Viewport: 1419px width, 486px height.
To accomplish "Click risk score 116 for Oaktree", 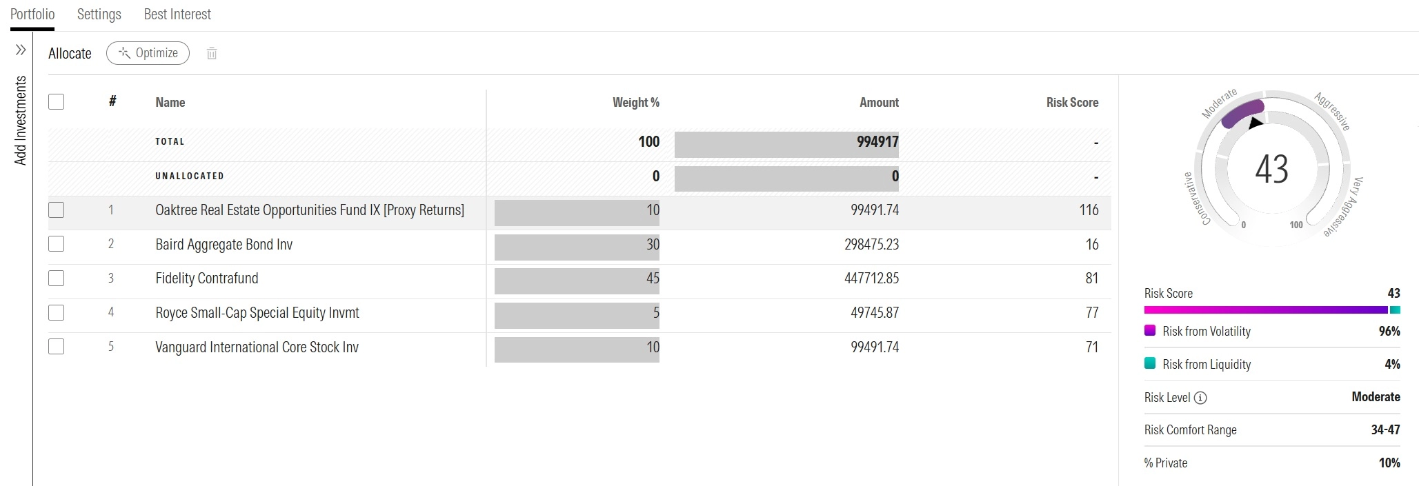I will pos(1089,210).
